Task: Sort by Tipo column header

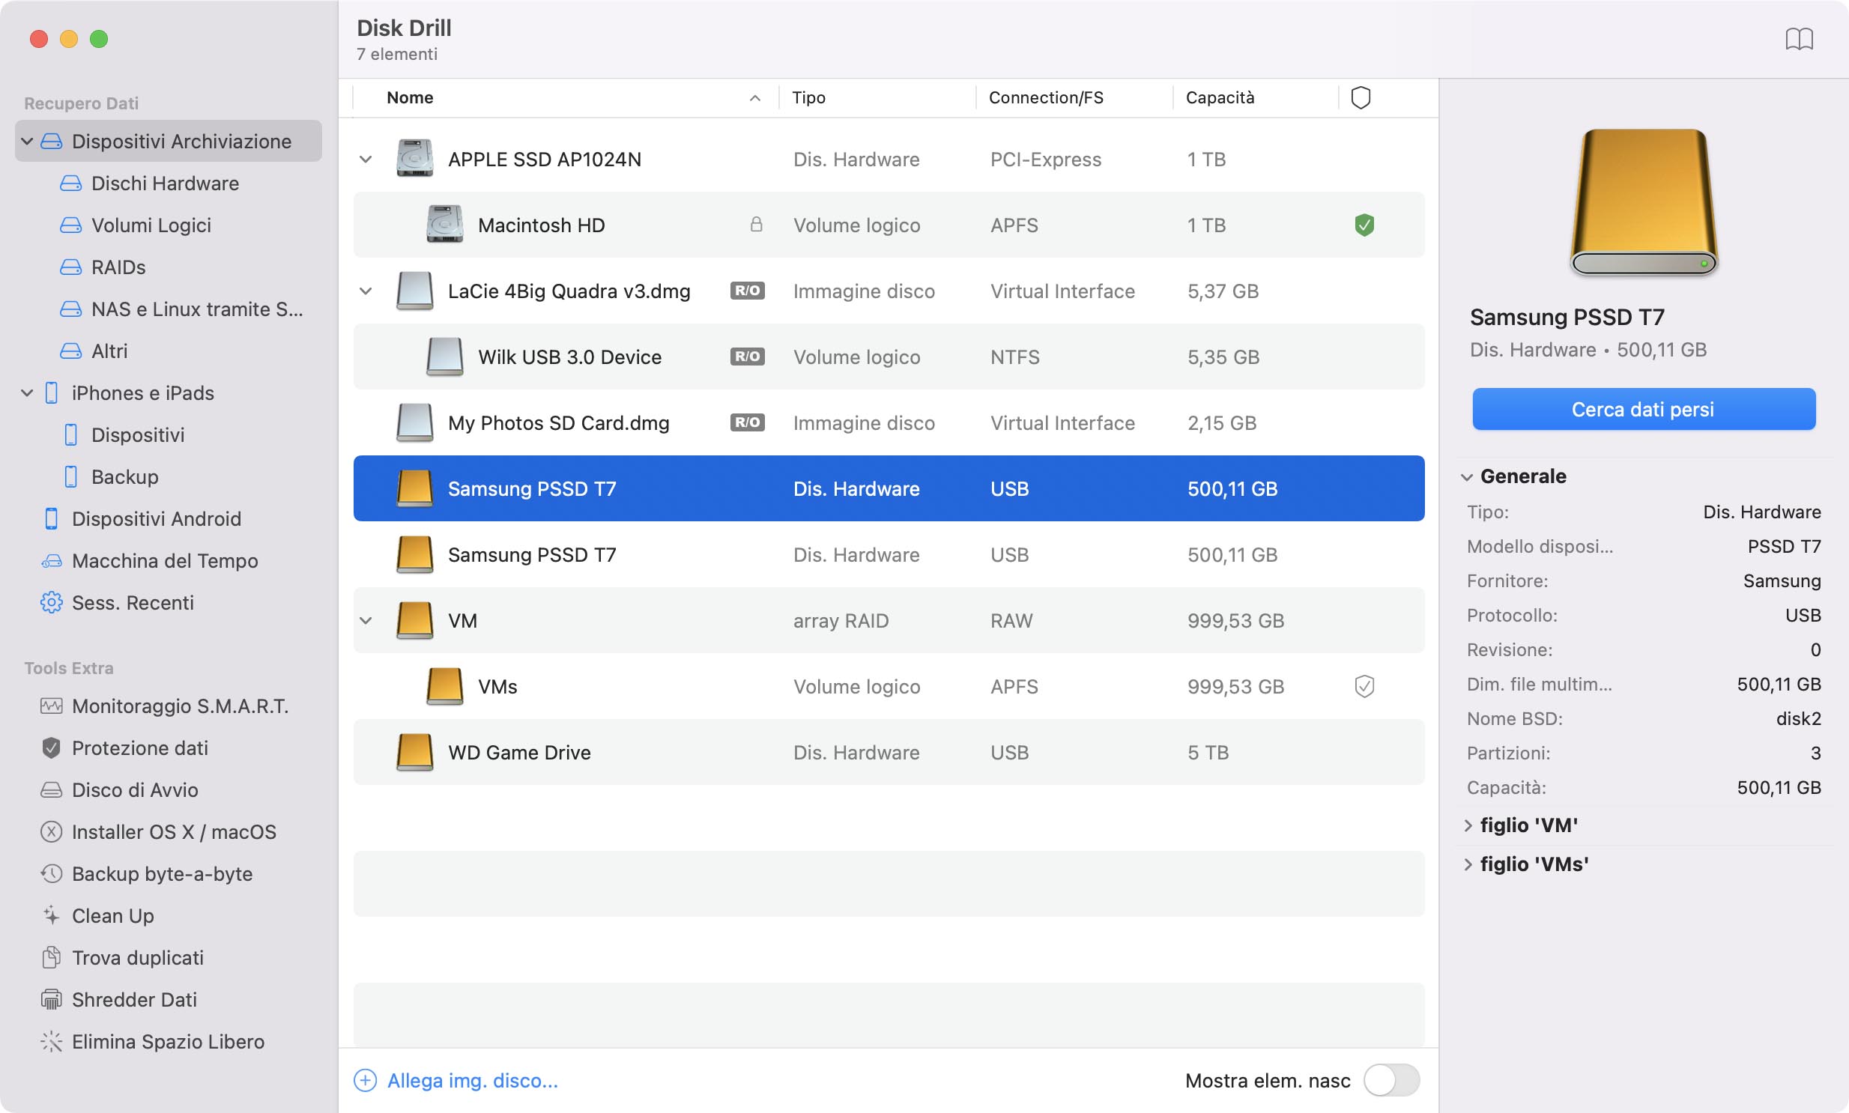Action: point(808,97)
